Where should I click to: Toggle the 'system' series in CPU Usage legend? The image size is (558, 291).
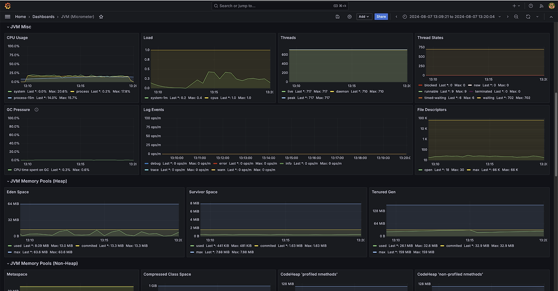coord(19,91)
